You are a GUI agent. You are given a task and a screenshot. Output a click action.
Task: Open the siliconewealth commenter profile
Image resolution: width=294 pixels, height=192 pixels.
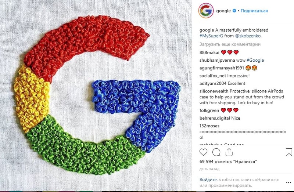click(x=214, y=91)
